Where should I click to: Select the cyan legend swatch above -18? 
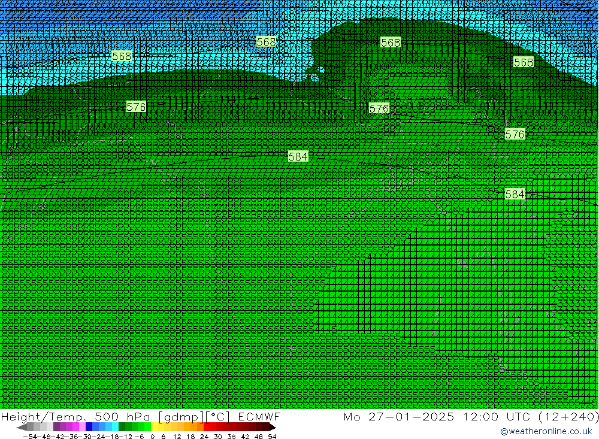pyautogui.click(x=115, y=427)
